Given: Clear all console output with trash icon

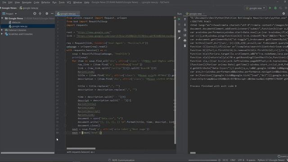Looking at the screenshot, I should (x=185, y=46).
